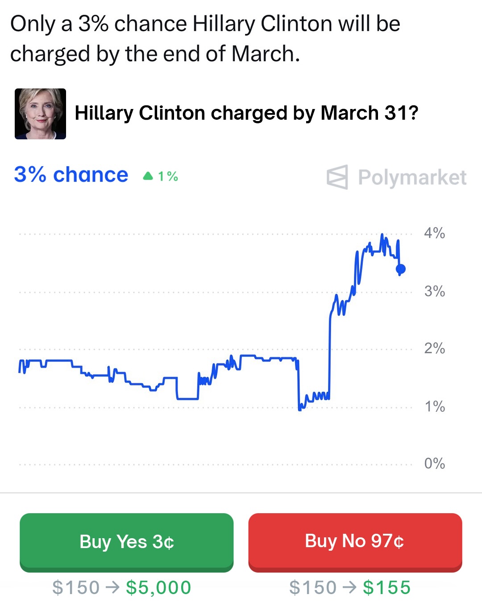Click the blue endpoint dot on chart
482x603 pixels.
401,269
